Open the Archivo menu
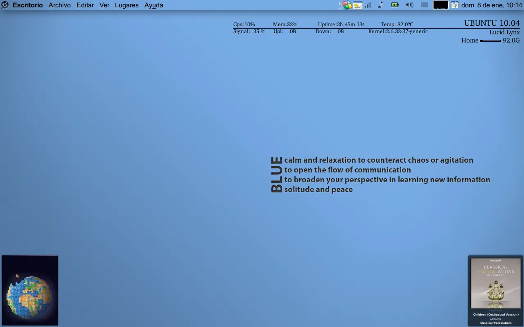Viewport: 524px width, 327px height. pos(60,5)
